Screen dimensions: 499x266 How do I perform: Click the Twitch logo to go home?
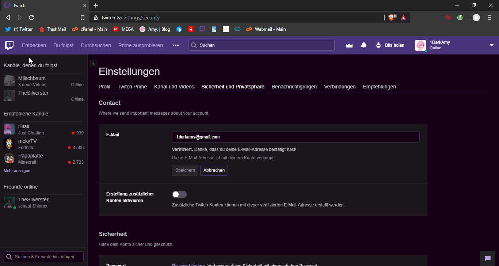click(x=9, y=45)
